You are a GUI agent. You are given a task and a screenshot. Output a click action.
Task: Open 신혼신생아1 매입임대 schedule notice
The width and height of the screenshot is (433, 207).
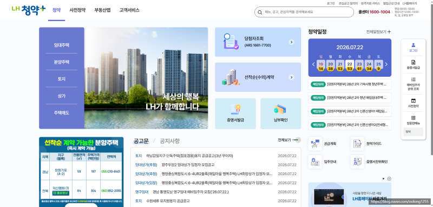350,111
